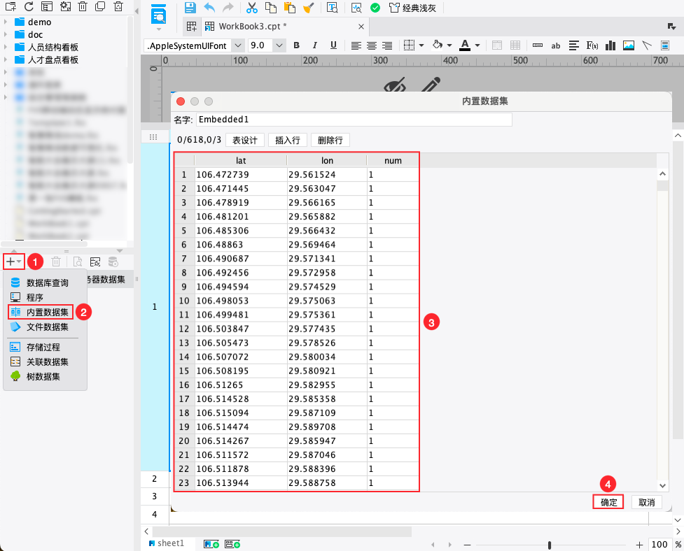The height and width of the screenshot is (551, 684).
Task: Open the fill color dropdown arrow
Action: pyautogui.click(x=449, y=45)
